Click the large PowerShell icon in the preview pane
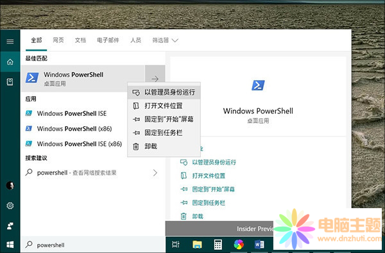This screenshot has height=253, width=385. (258, 85)
